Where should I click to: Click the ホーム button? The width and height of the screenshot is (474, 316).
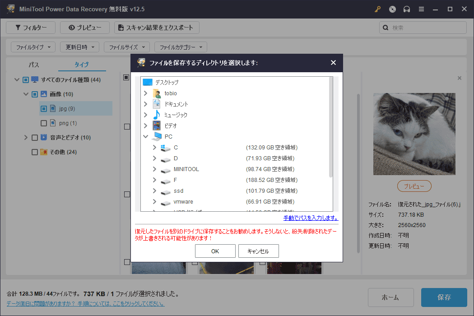[390, 297]
